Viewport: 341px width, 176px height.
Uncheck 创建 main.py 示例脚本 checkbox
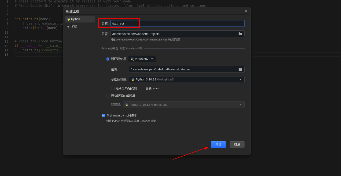coord(104,115)
